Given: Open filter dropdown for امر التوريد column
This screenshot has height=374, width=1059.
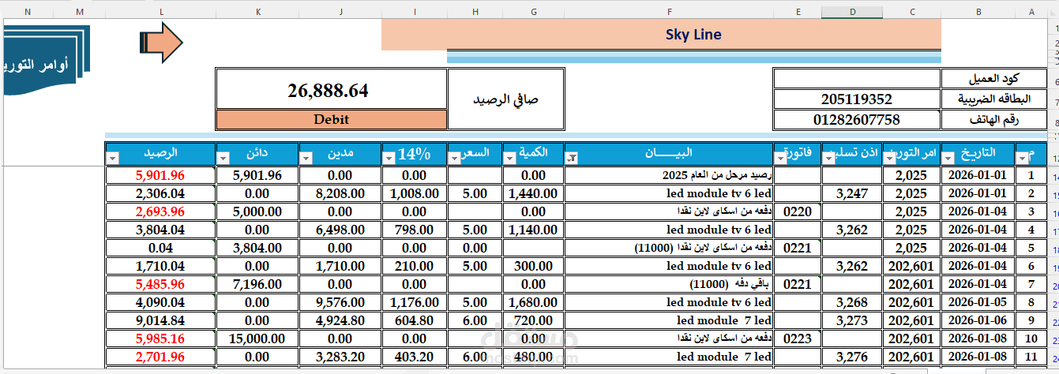Looking at the screenshot, I should tap(889, 159).
